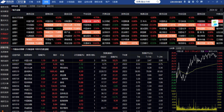
Task: Click the 2月涨幅(%) column header
Action: 79,55
